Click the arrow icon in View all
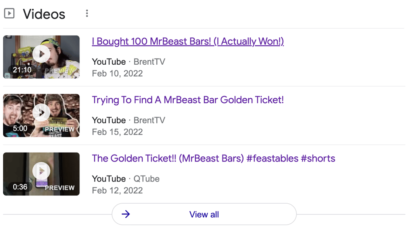 126,214
